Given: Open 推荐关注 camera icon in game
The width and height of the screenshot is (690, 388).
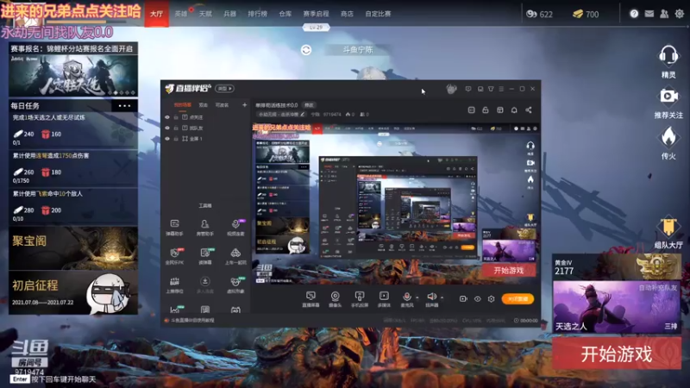Looking at the screenshot, I should [668, 103].
